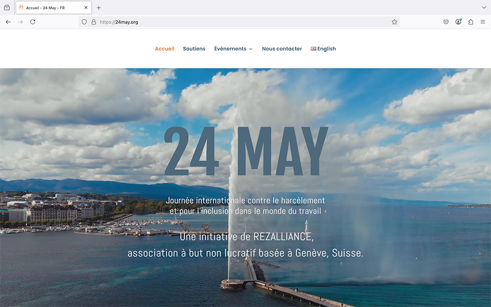
Task: Open the extensions puzzle icon
Action: click(x=471, y=22)
